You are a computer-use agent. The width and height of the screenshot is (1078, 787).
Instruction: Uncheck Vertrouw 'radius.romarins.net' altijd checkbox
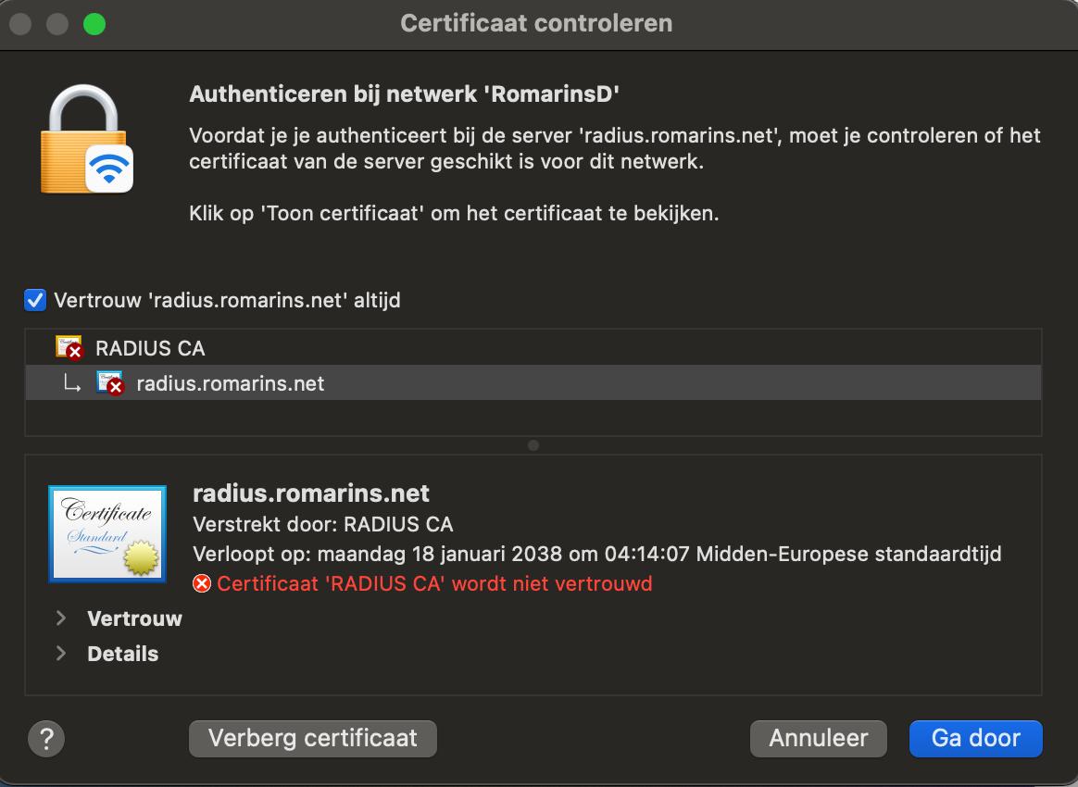pos(35,300)
